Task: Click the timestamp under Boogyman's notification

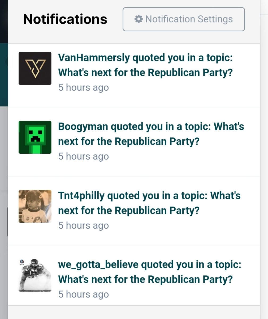Action: 83,156
